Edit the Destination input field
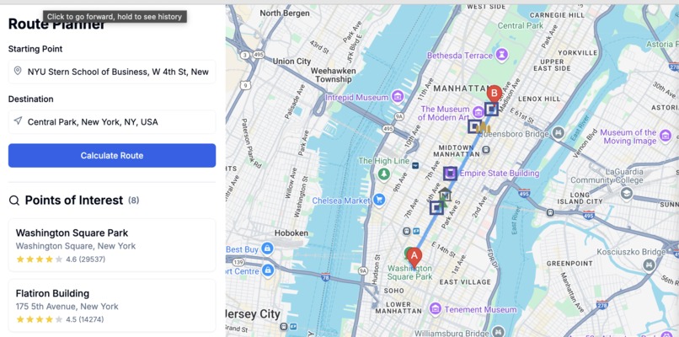 (112, 121)
